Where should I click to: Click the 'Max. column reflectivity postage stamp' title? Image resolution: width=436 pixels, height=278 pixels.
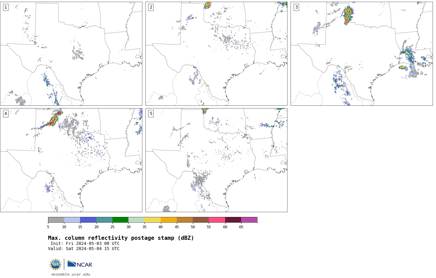(x=121, y=238)
